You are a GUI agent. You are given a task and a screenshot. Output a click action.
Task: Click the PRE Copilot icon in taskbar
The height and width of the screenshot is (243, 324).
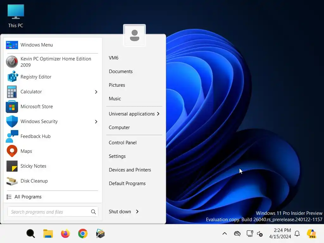click(311, 234)
